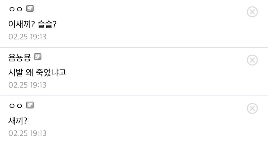Delete the top ㅇㅇ comment ending "슬슬?"
The width and height of the screenshot is (268, 144).
tap(252, 12)
